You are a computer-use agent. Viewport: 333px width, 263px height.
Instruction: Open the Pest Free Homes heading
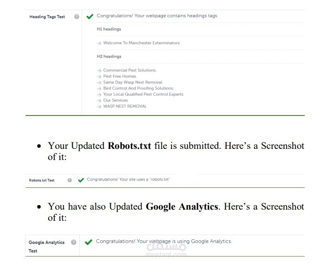click(x=120, y=76)
